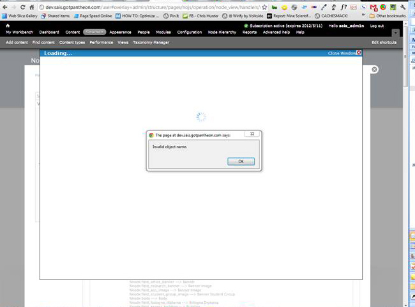Open the eyedropper color picker extension
This screenshot has height=307, width=415.
pos(324,8)
